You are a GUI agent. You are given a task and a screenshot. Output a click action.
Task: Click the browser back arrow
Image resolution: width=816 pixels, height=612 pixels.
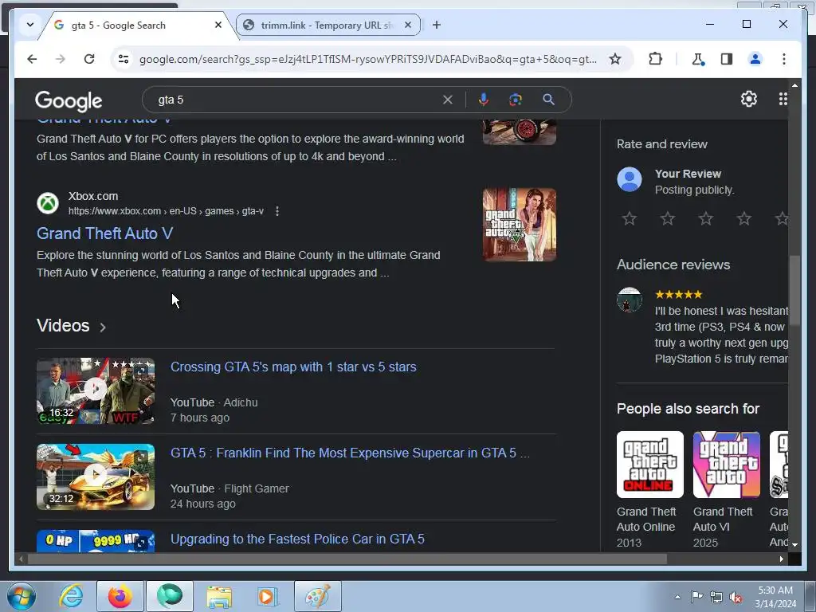click(32, 59)
